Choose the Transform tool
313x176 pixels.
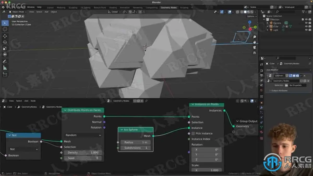coord(5,54)
